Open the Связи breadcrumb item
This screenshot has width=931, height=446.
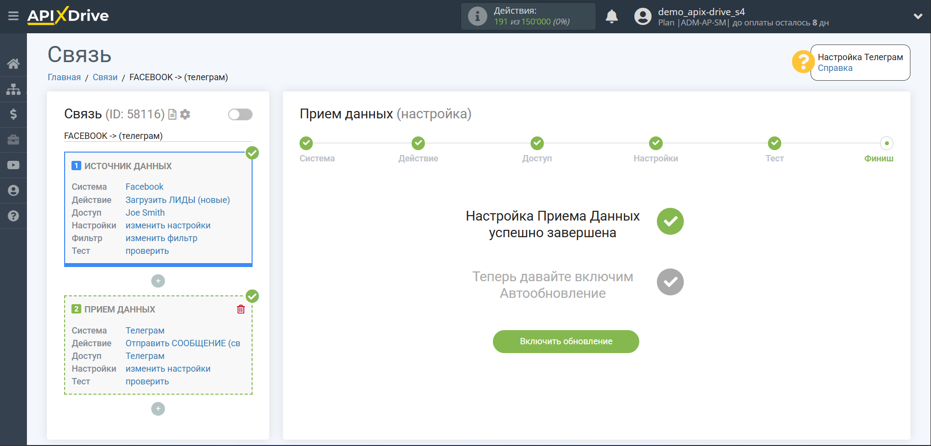click(104, 77)
